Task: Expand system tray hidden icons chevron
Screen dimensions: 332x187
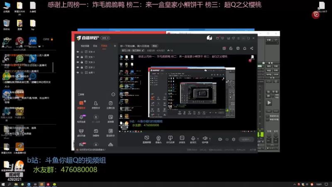Action: [294, 185]
